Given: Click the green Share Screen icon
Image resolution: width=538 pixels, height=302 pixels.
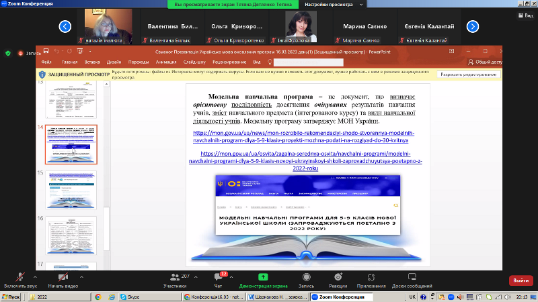Looking at the screenshot, I should coord(263,276).
